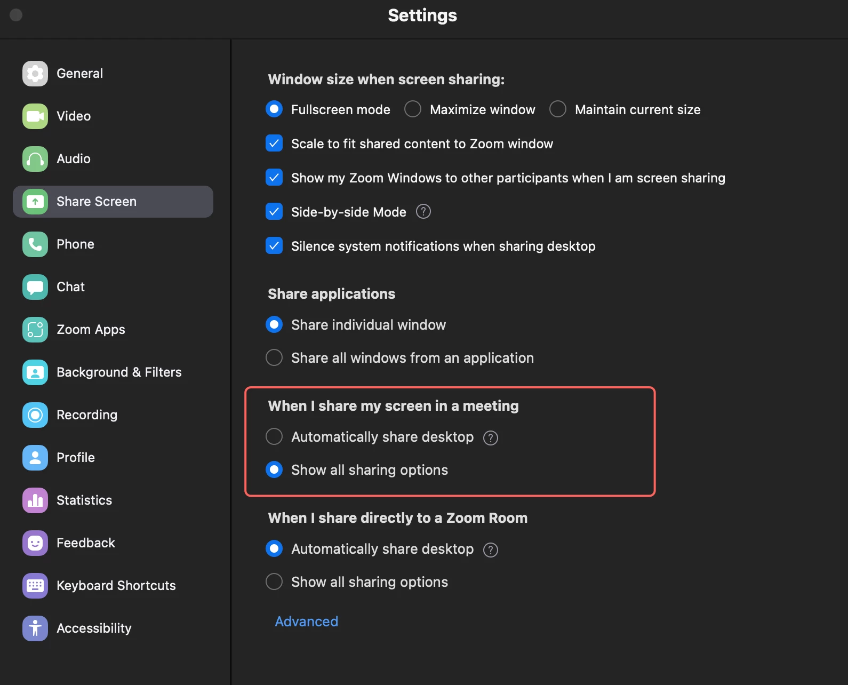Click help icon beside Side-by-side Mode
848x685 pixels.
coord(423,212)
